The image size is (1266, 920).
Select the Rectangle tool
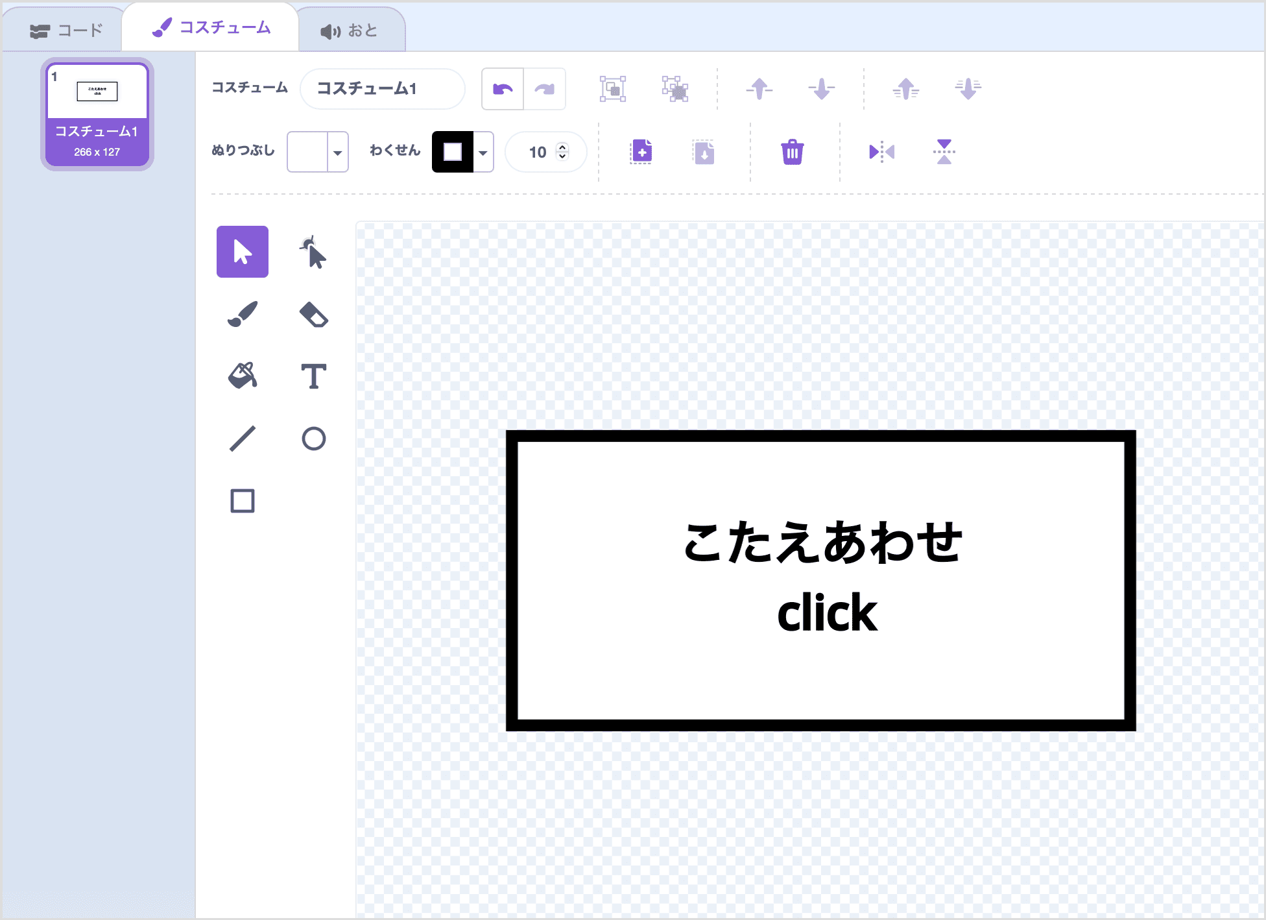242,500
